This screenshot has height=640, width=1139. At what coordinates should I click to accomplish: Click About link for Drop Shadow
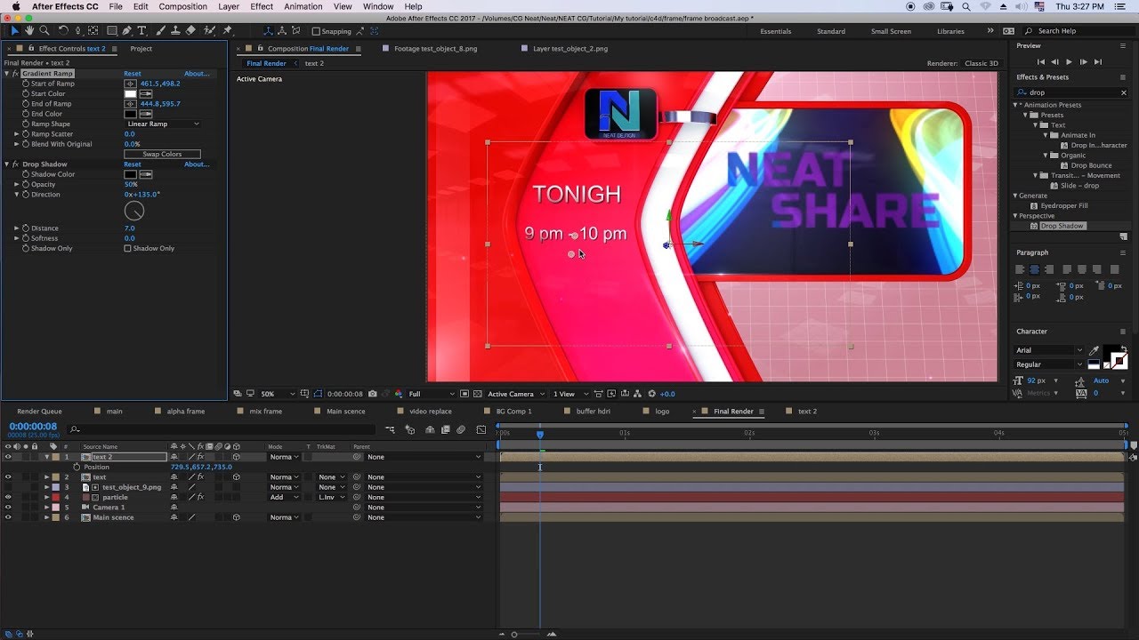tap(197, 164)
